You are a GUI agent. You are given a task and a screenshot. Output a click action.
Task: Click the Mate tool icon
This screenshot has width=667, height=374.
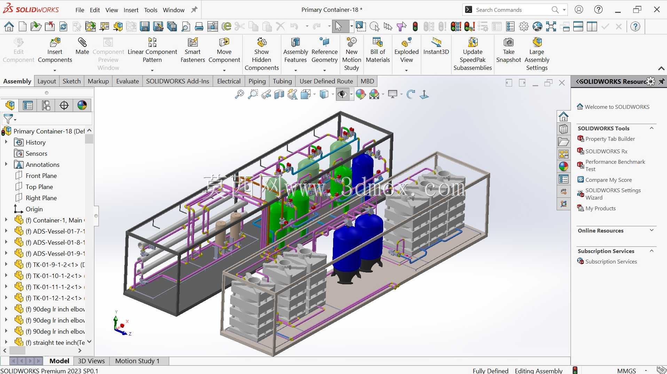coord(82,43)
